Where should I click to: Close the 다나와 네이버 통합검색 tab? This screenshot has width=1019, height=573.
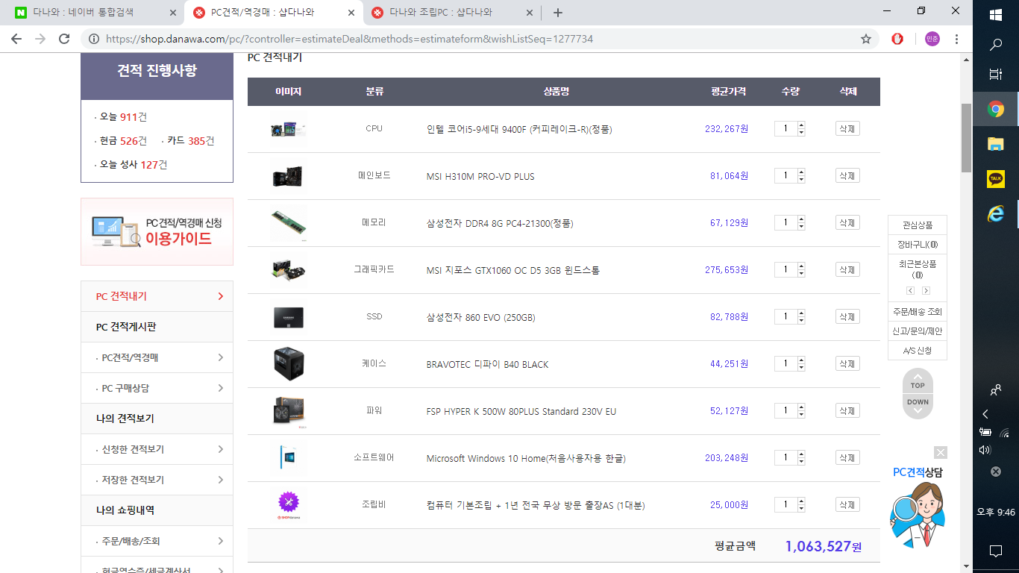[x=173, y=13]
